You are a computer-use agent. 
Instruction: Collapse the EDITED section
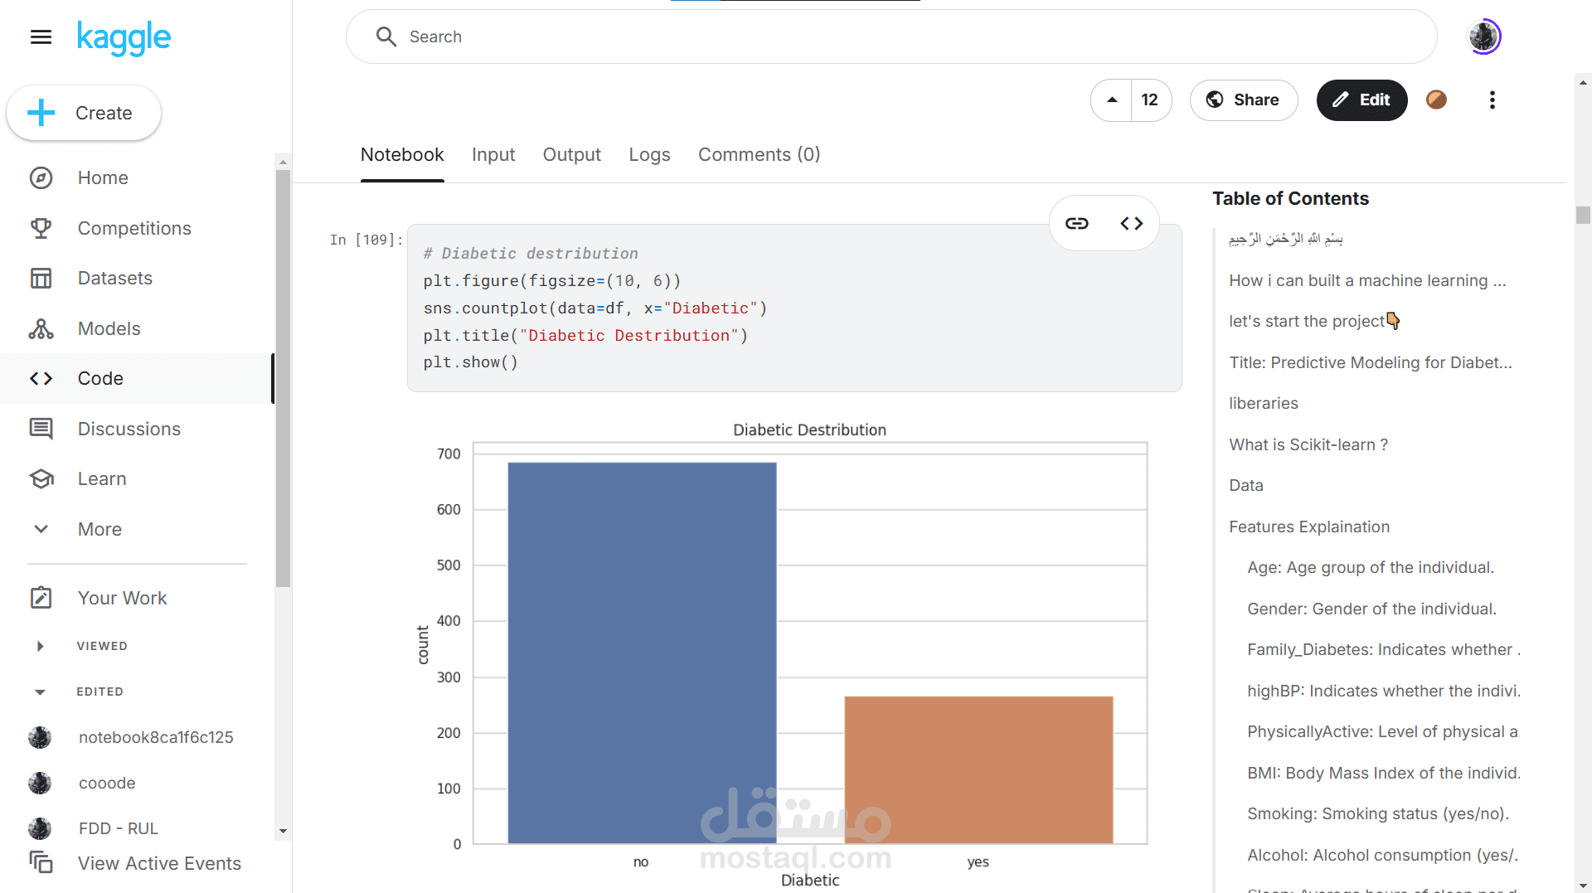(x=41, y=692)
